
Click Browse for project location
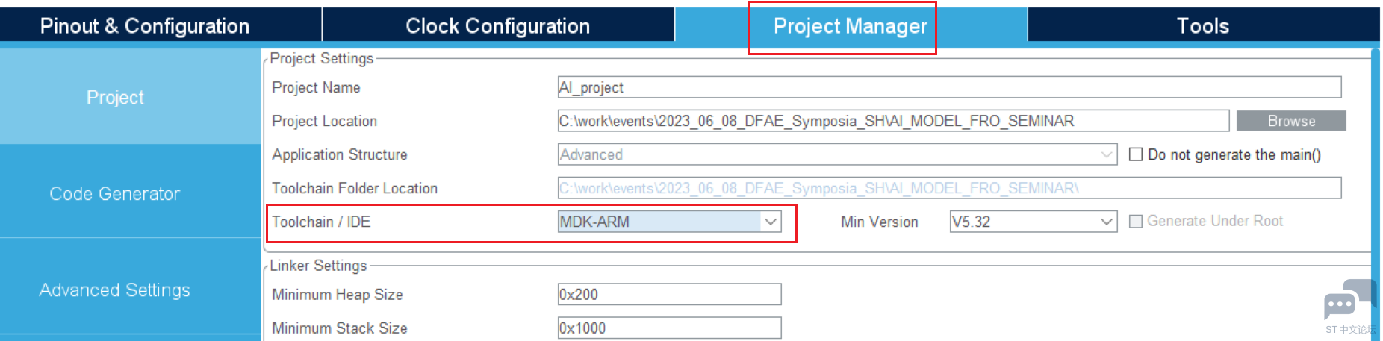pos(1291,121)
